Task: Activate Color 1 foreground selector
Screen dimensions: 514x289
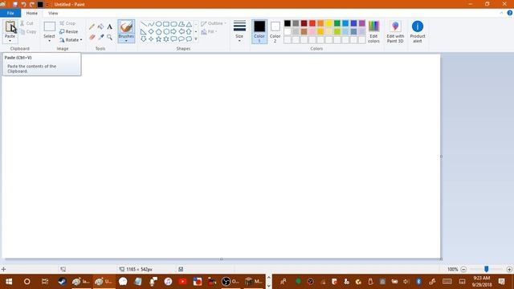Action: click(x=259, y=31)
